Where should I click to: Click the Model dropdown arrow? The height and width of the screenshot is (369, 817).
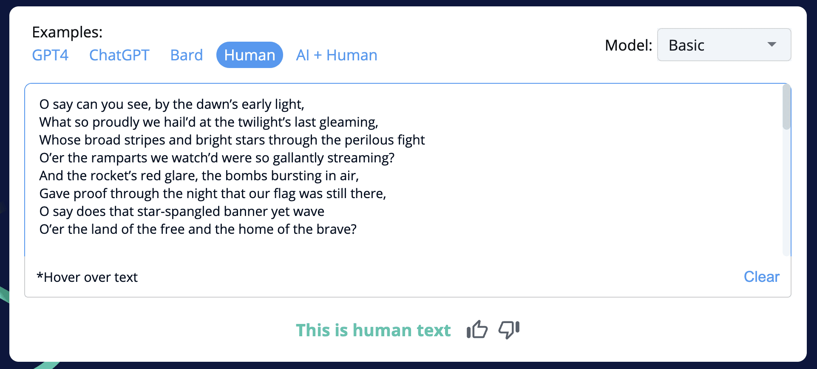(772, 45)
